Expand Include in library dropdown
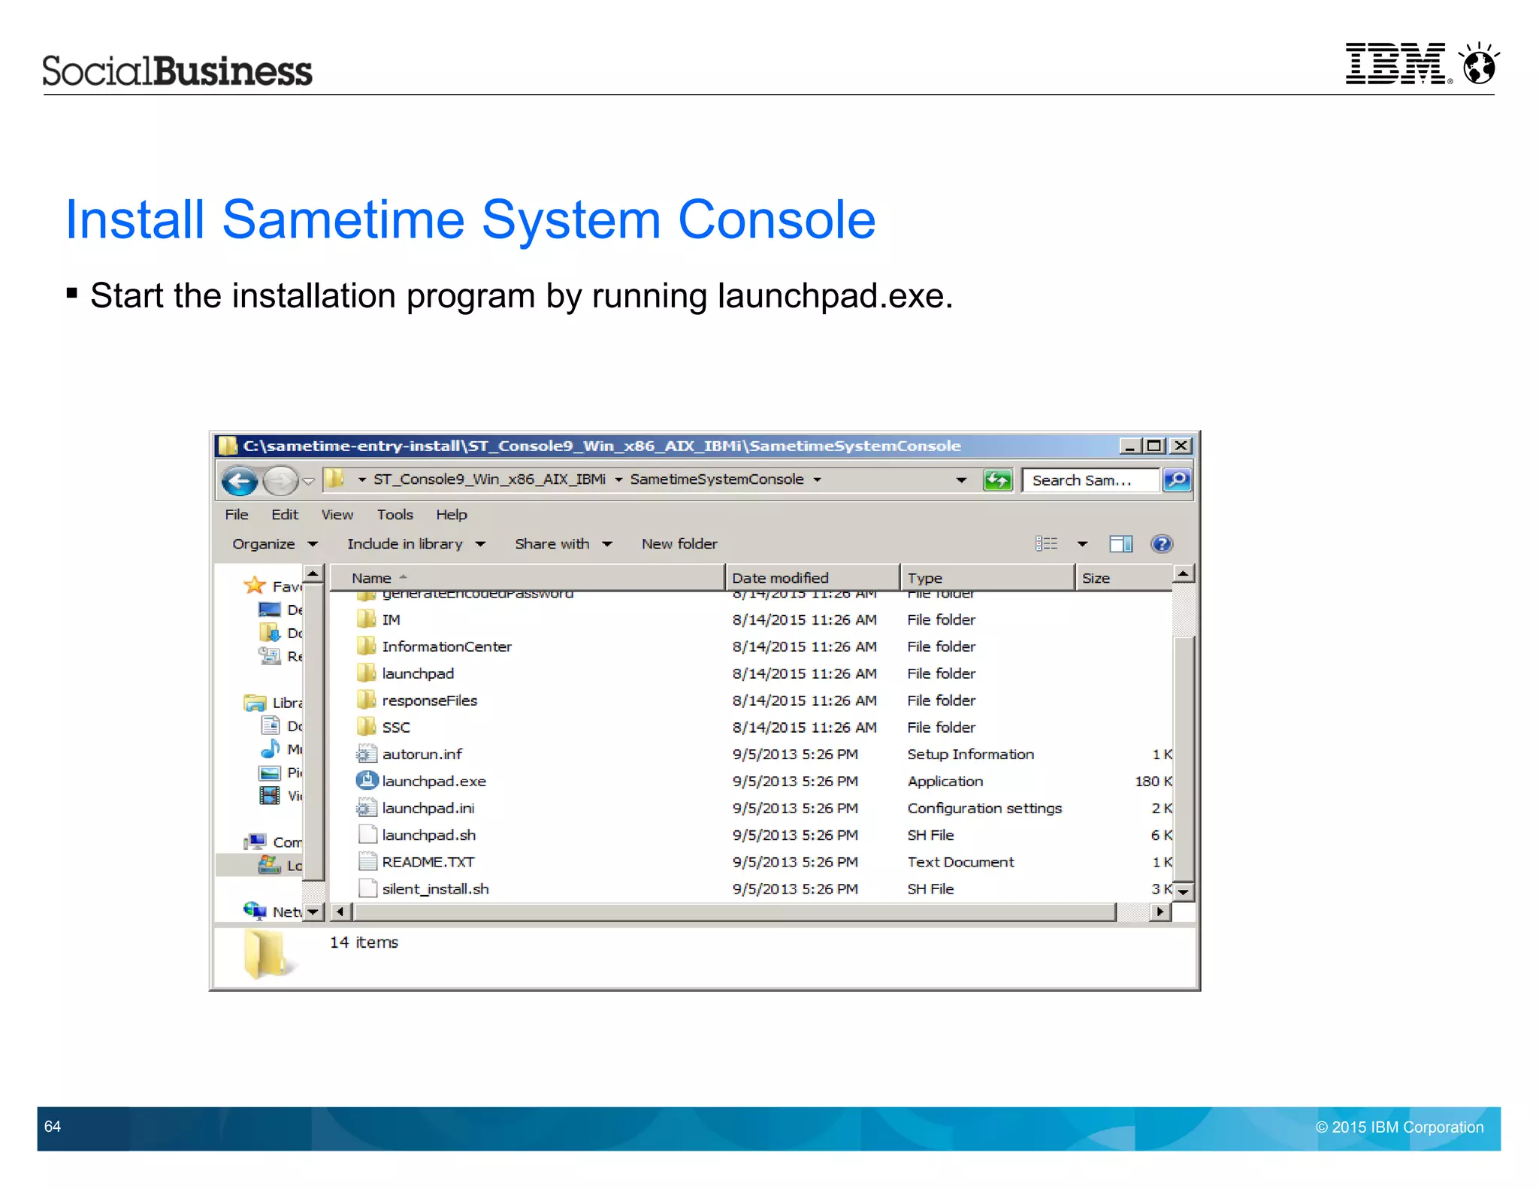This screenshot has width=1539, height=1189. click(416, 543)
